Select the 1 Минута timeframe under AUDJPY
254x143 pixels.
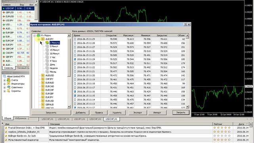pos(55,43)
